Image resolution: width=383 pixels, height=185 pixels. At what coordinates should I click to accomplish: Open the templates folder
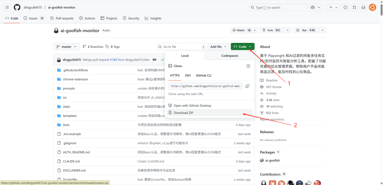click(x=70, y=116)
